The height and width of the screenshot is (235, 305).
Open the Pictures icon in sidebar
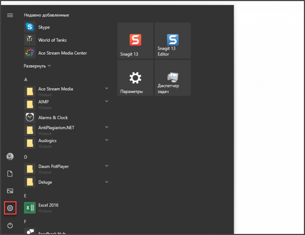coord(10,191)
